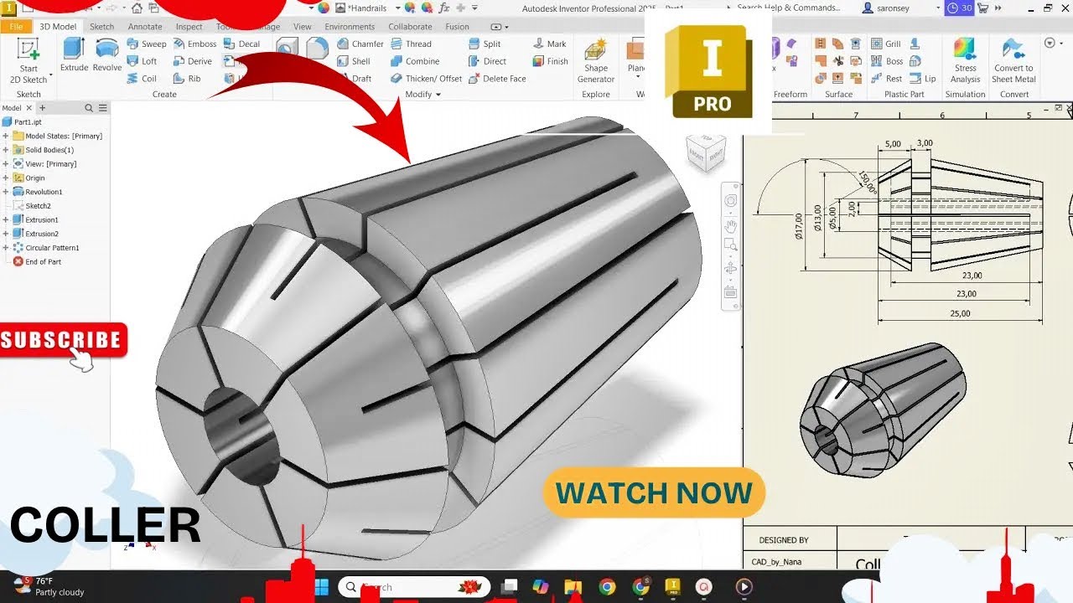Expand the Extrusion1 feature
Viewport: 1073px width, 603px height.
pos(6,219)
